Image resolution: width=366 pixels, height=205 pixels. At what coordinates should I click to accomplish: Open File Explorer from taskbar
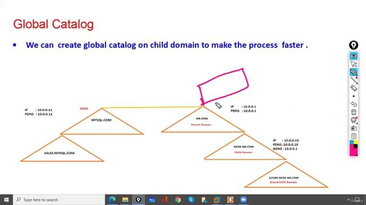pyautogui.click(x=125, y=200)
